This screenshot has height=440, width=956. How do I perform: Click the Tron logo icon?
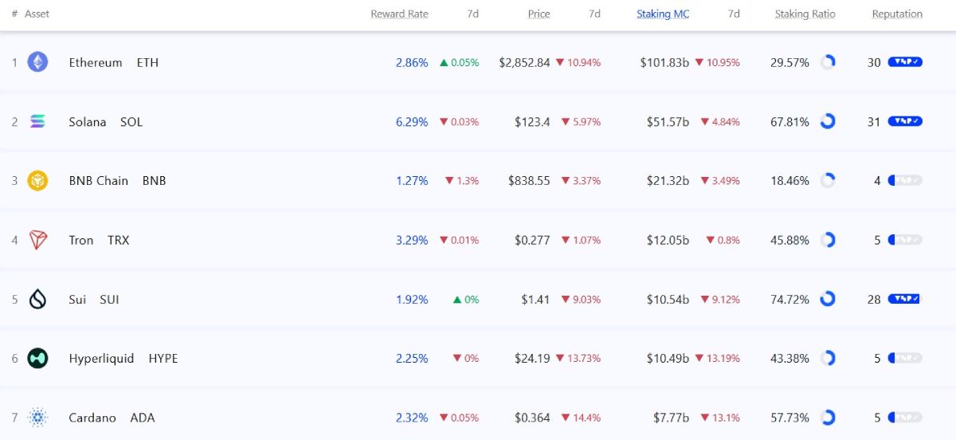pyautogui.click(x=37, y=240)
